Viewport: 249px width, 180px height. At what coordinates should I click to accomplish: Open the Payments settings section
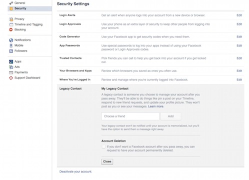coord(21,72)
